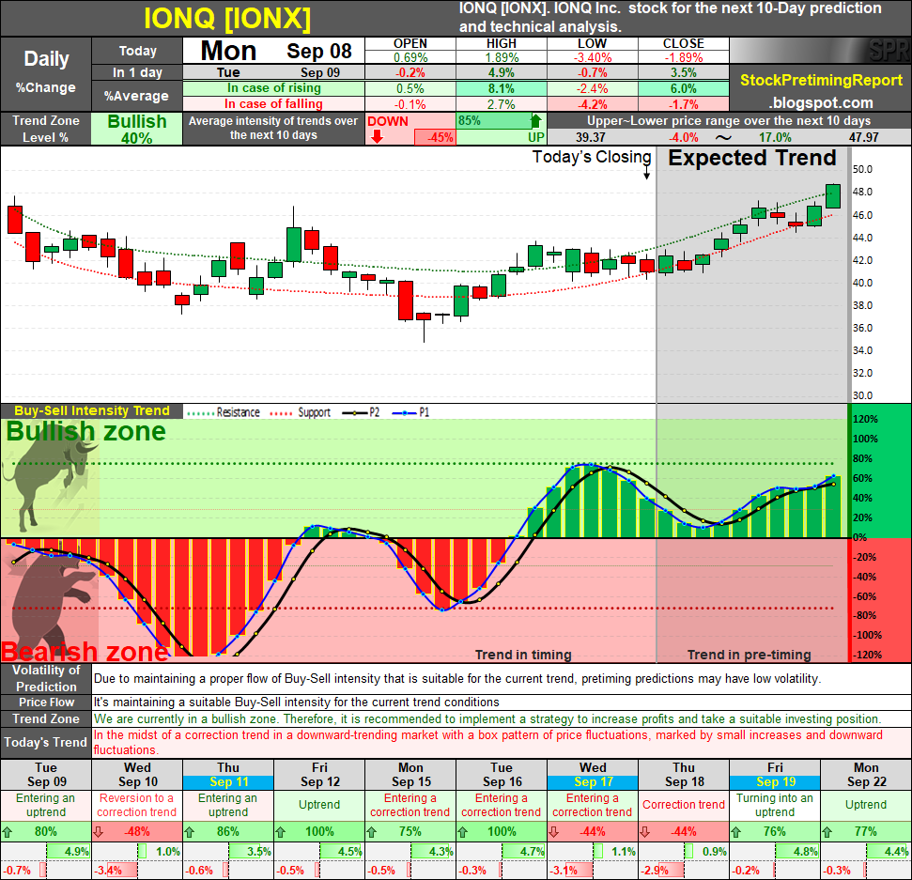Click the lower price range value 39.37

coord(591,138)
